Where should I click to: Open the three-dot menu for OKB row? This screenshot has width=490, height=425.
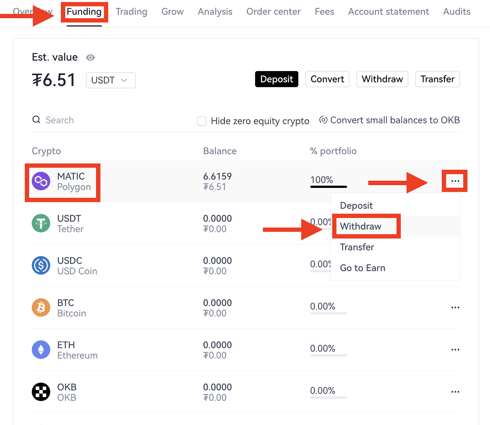click(455, 392)
